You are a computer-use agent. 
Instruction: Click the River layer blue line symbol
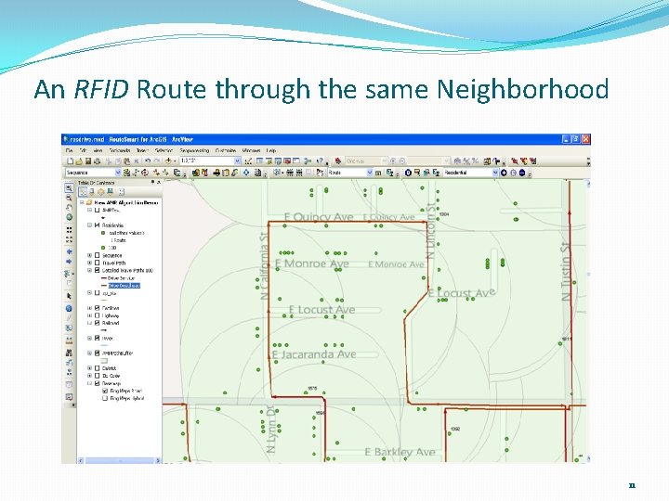pyautogui.click(x=104, y=345)
